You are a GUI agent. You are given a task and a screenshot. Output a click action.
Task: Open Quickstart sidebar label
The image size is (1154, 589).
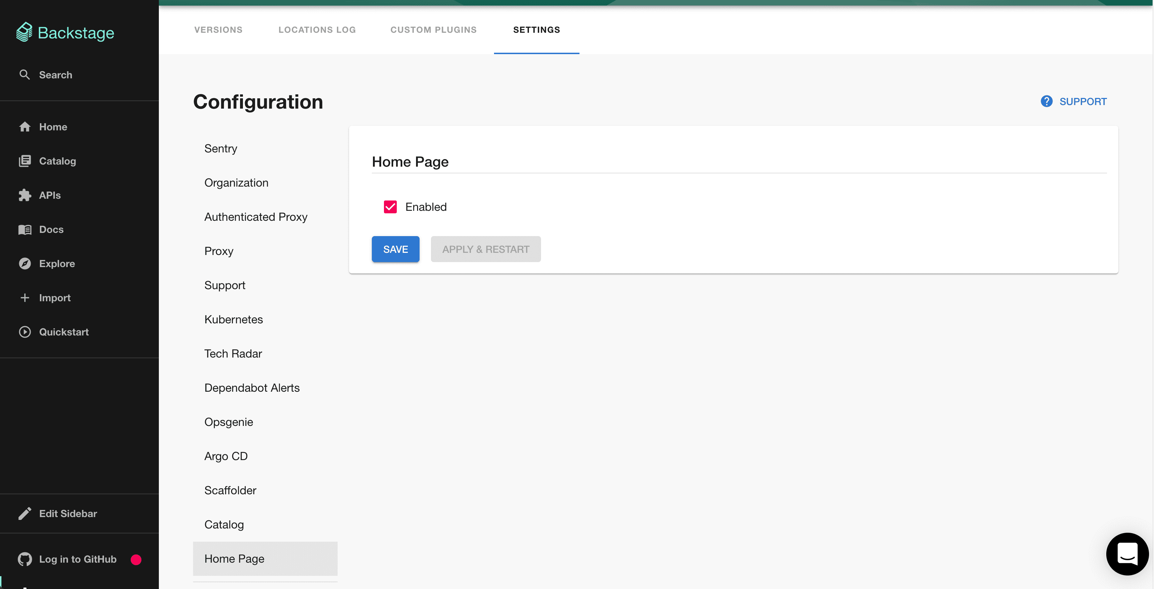[64, 332]
